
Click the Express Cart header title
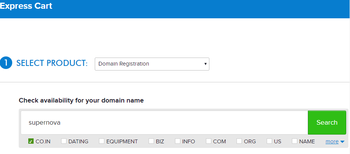26,6
